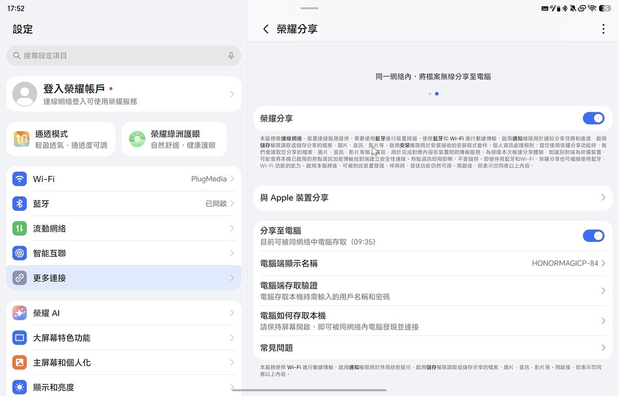
Task: Tap 登入榮耀帳戶 sign-in link
Action: pos(74,89)
